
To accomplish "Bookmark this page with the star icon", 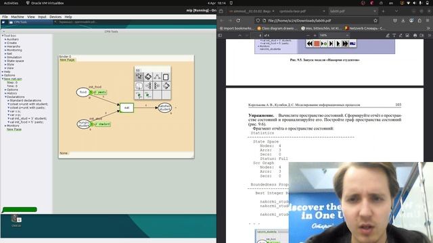I will 375,20.
